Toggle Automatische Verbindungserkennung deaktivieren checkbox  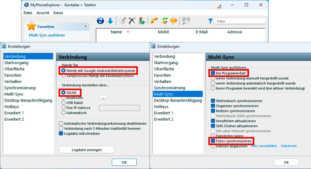(x=61, y=123)
